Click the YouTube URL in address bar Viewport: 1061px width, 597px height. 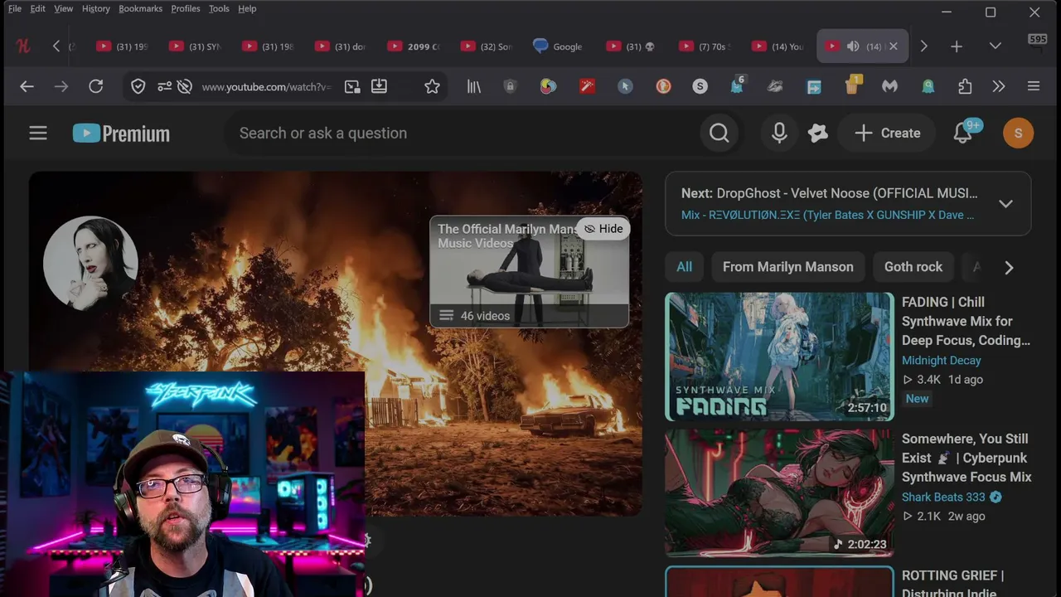(x=266, y=87)
